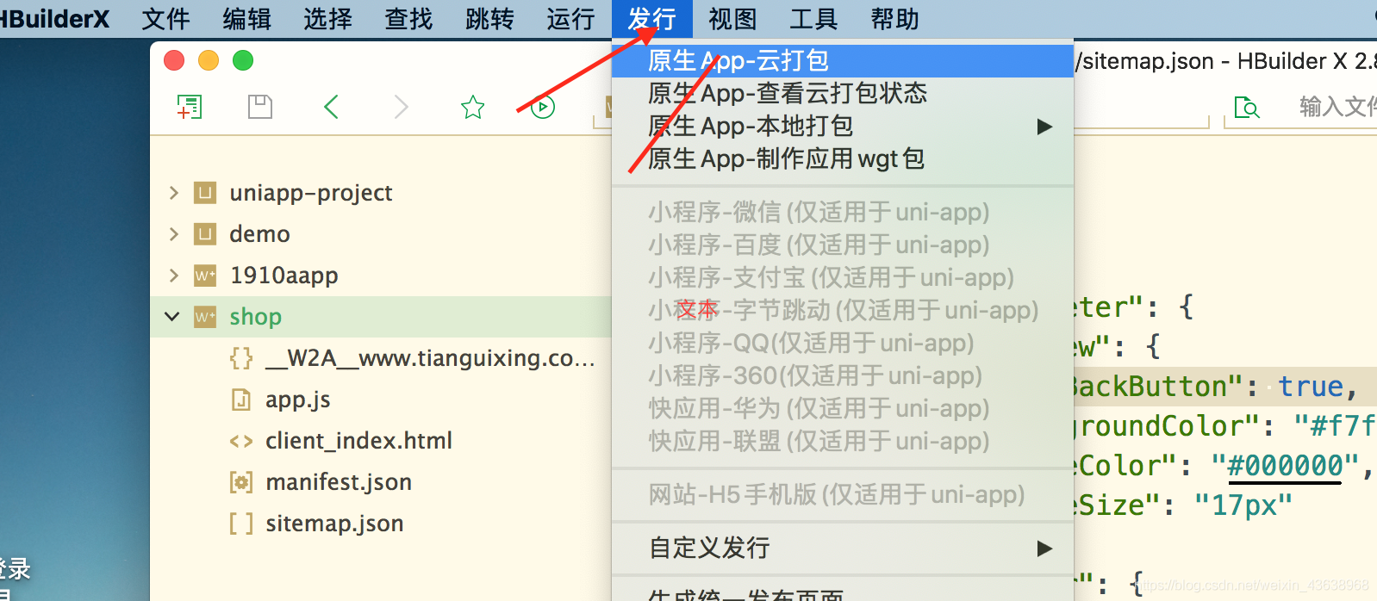Viewport: 1377px width, 601px height.
Task: Expand the 1910aapp project node
Action: click(174, 275)
